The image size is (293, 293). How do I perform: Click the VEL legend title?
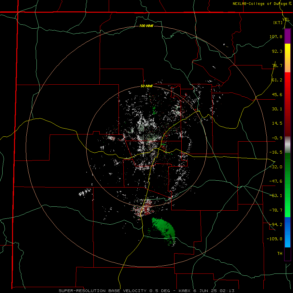click(286, 20)
